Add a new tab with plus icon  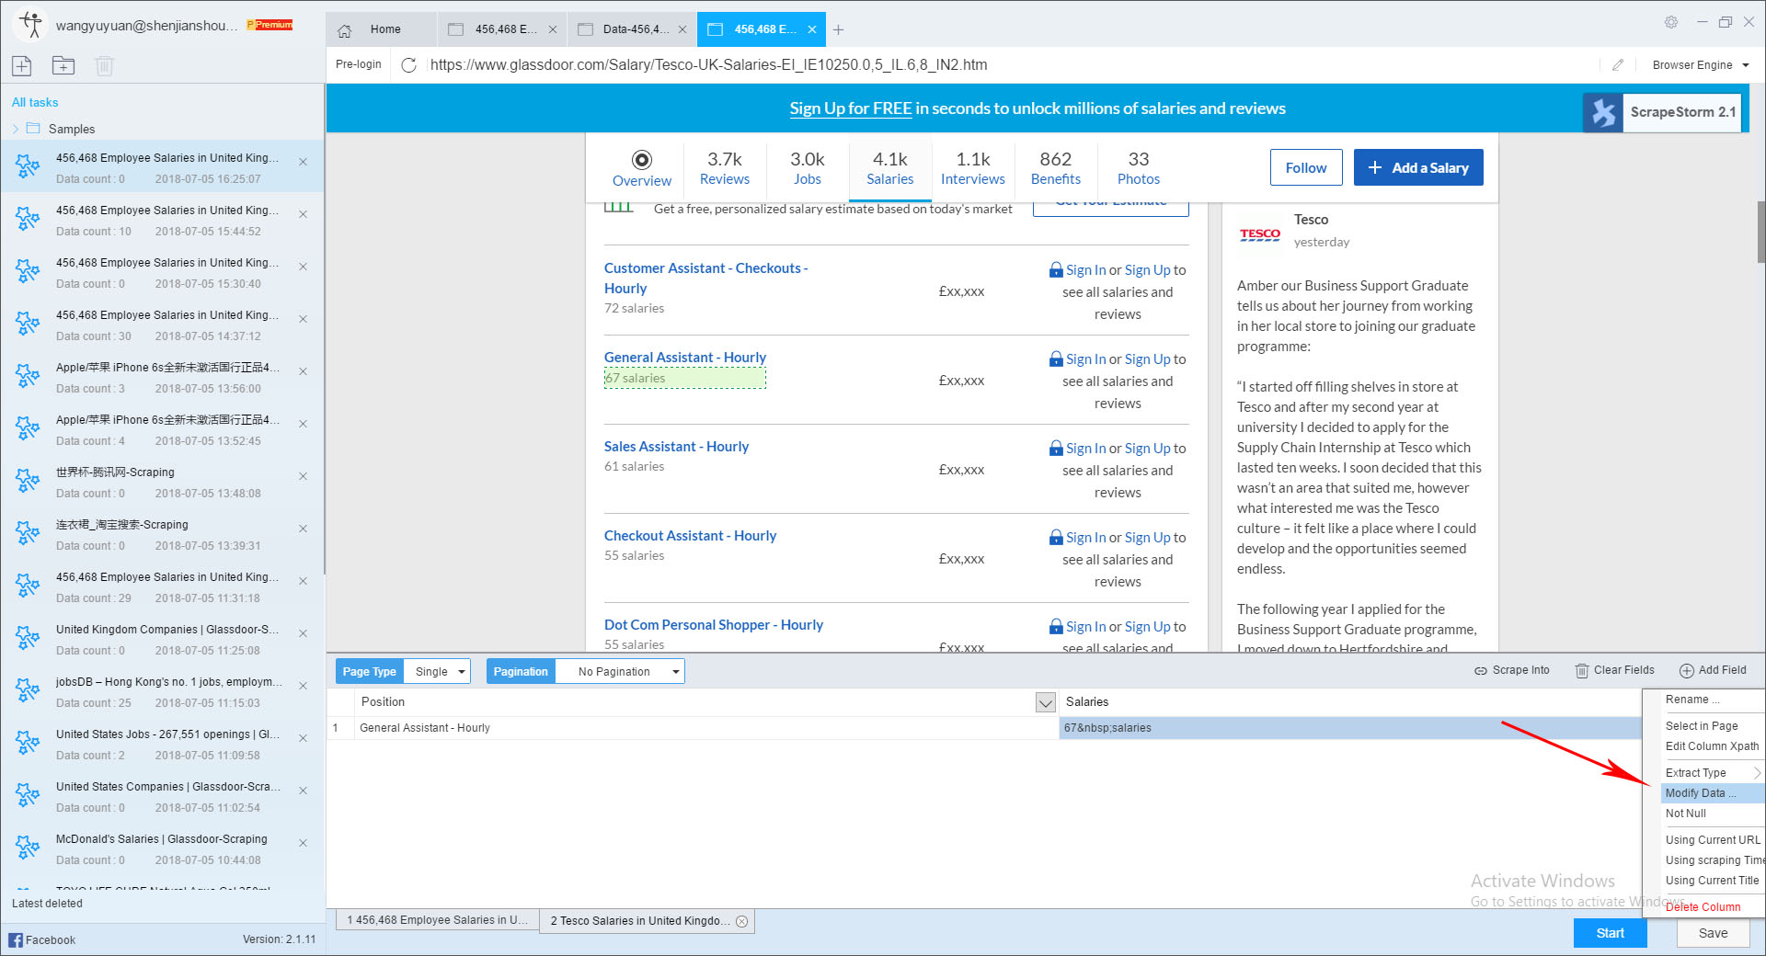tap(838, 29)
